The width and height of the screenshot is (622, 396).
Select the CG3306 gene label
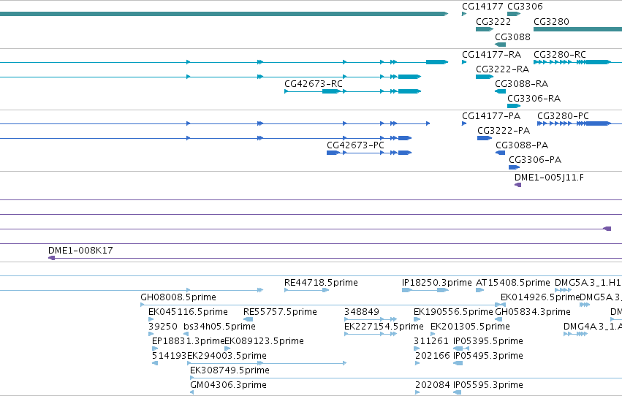coord(525,7)
